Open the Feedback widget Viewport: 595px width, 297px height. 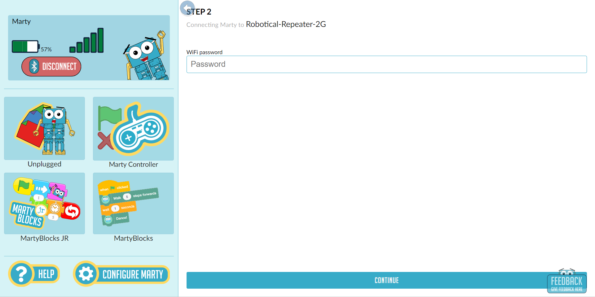(x=567, y=281)
